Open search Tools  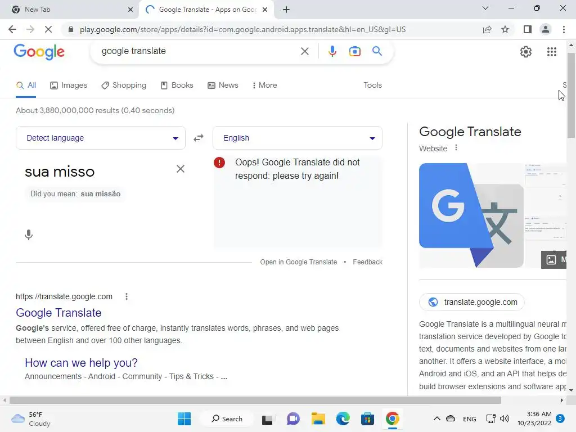pyautogui.click(x=372, y=85)
